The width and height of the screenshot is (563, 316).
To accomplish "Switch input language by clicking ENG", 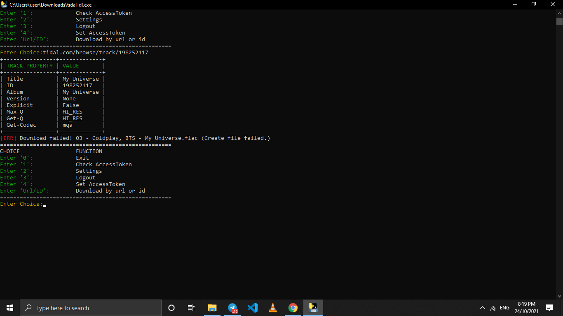I will tap(504, 307).
